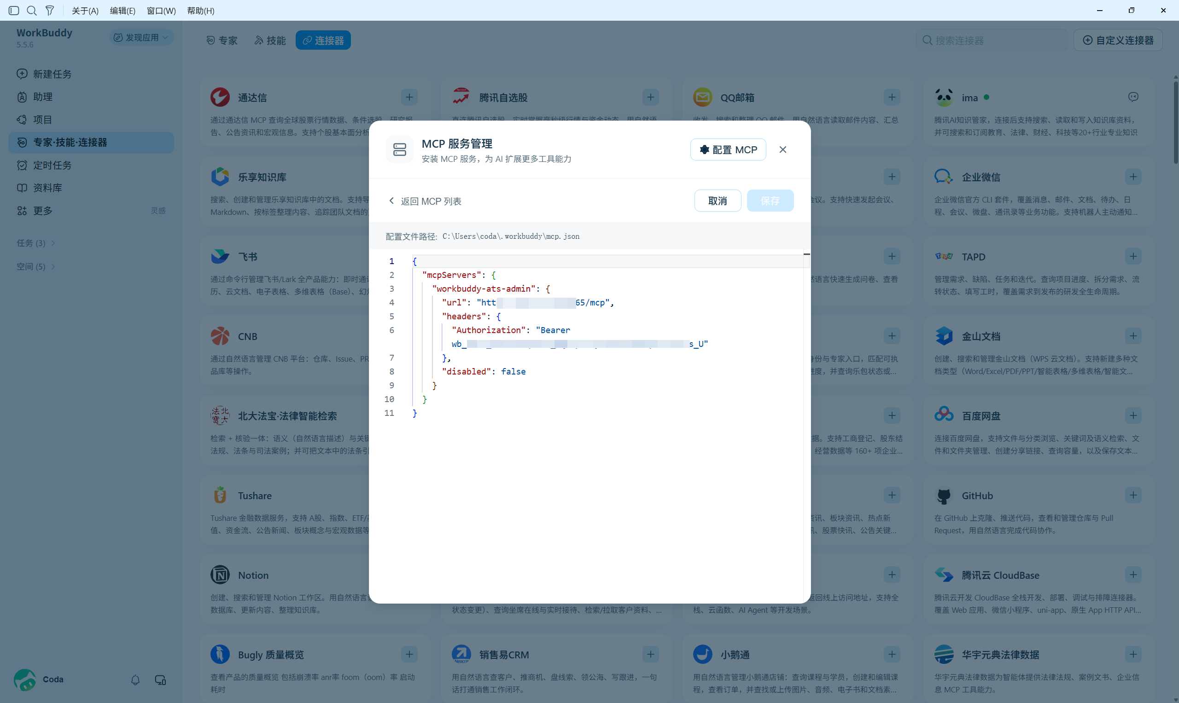This screenshot has height=703, width=1179.
Task: Add the TAPD connector with plus icon
Action: (x=1133, y=256)
